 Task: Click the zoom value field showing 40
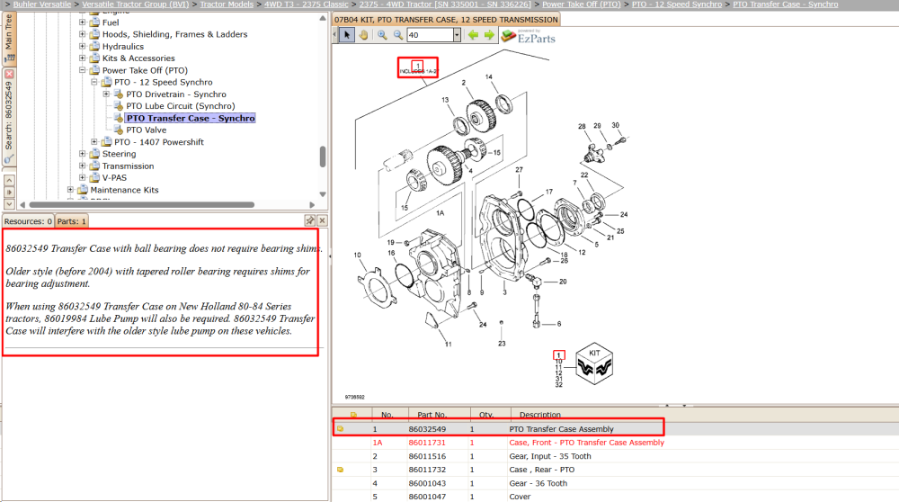tap(430, 35)
